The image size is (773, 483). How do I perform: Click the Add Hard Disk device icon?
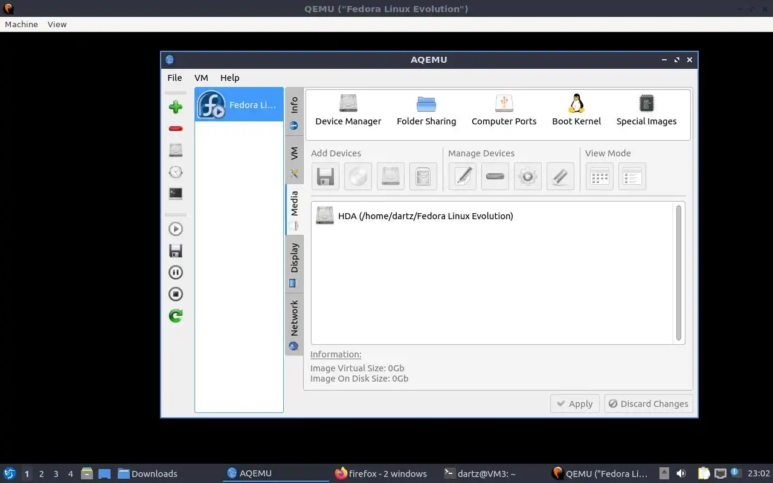[x=391, y=176]
